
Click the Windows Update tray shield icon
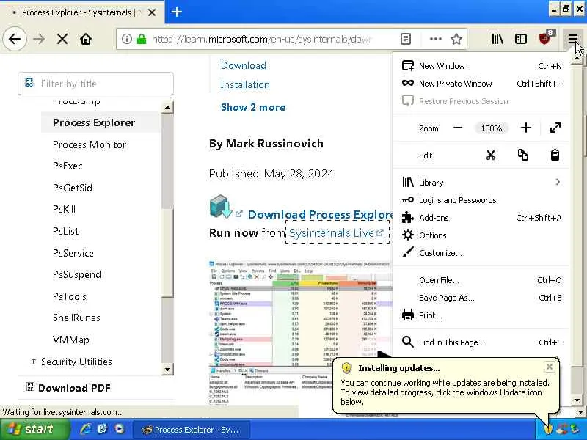(548, 429)
